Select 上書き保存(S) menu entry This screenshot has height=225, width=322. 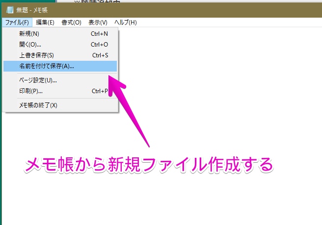[60, 55]
